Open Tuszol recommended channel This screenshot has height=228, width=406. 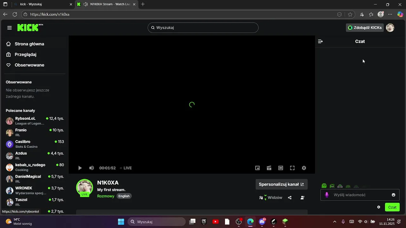[35, 202]
